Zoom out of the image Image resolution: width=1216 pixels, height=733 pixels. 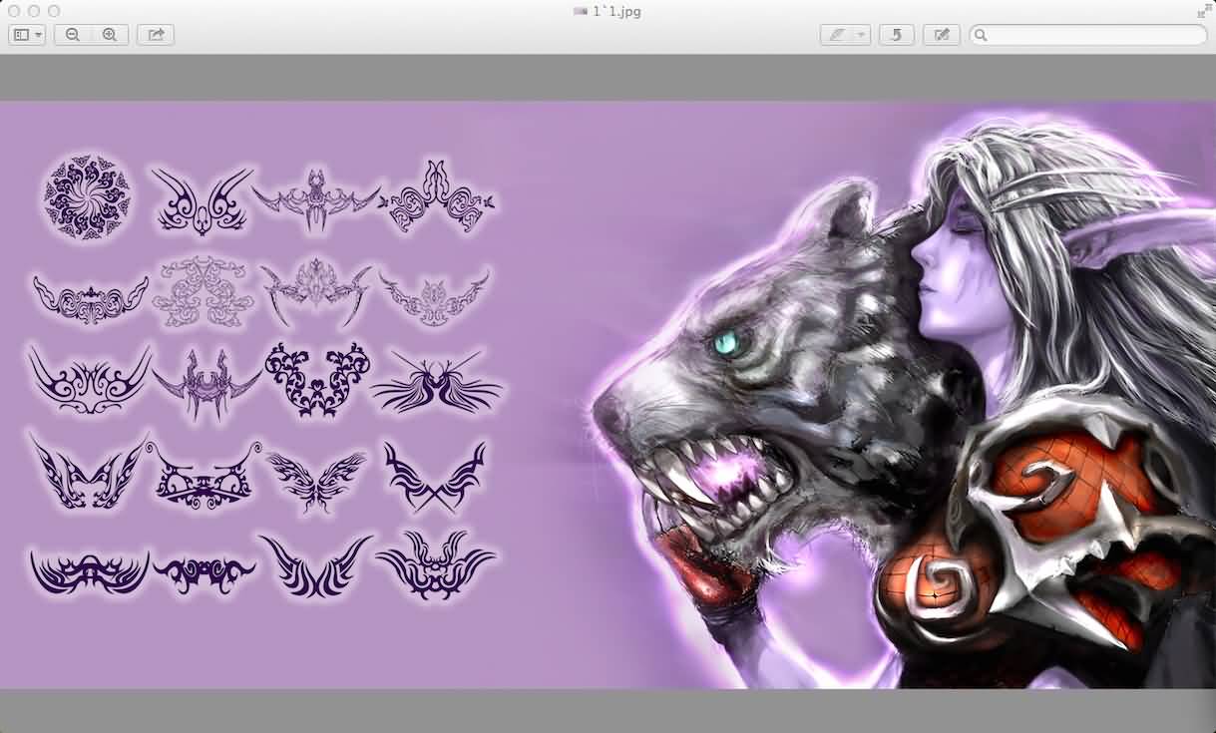click(x=73, y=35)
